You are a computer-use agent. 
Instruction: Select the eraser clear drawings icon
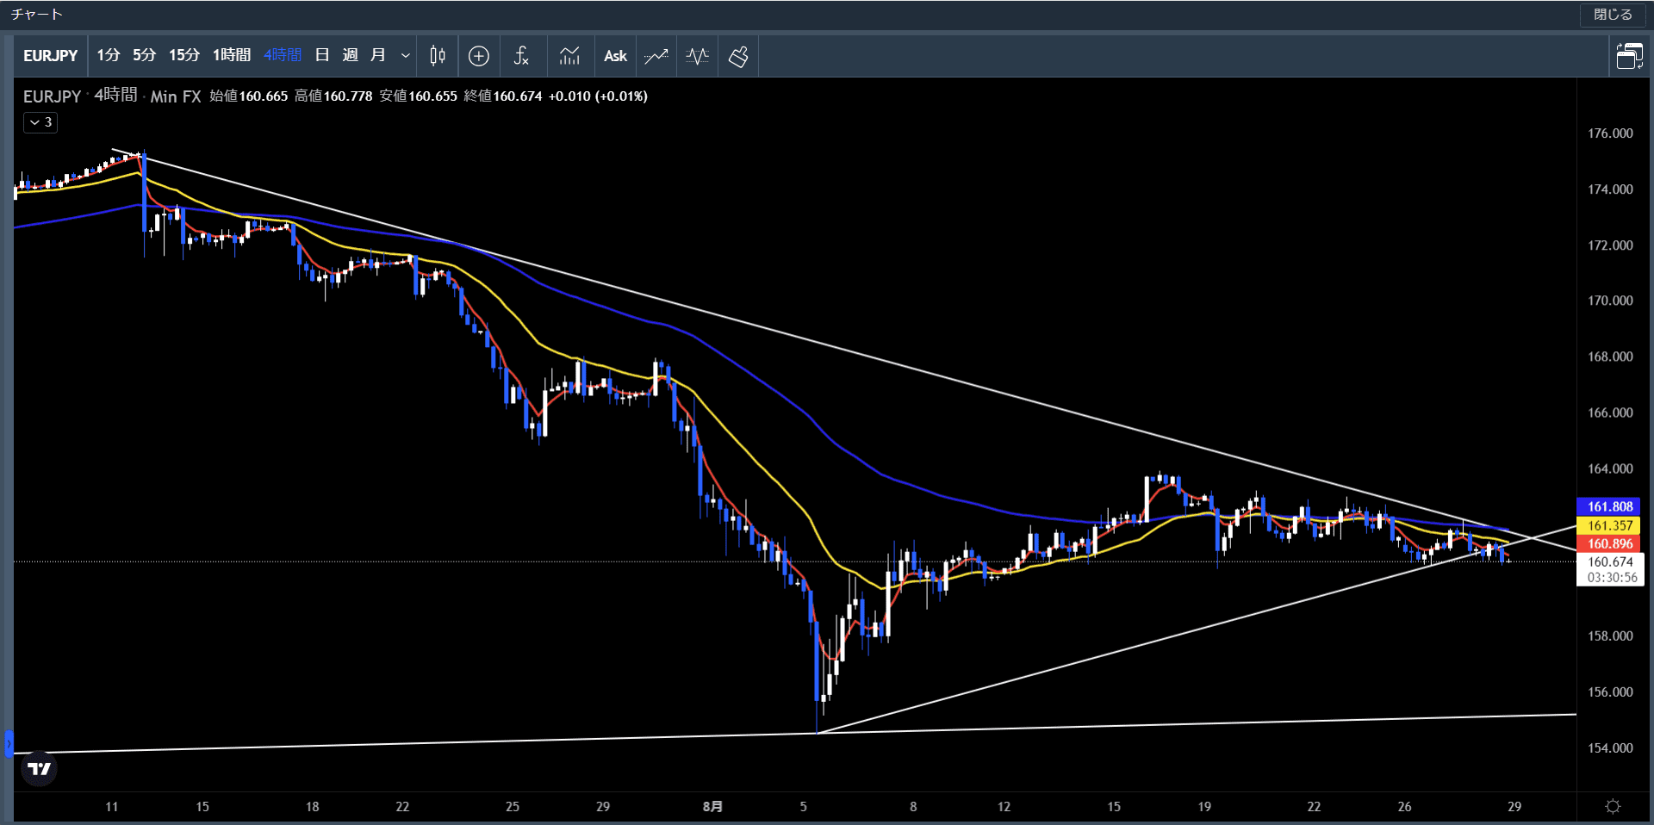click(738, 56)
